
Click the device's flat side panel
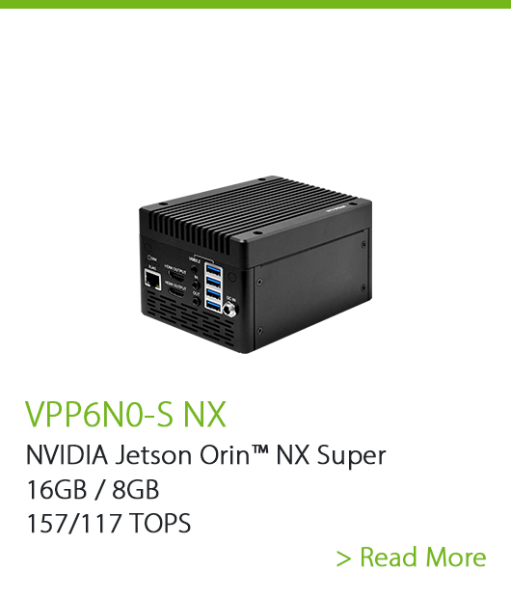310,290
